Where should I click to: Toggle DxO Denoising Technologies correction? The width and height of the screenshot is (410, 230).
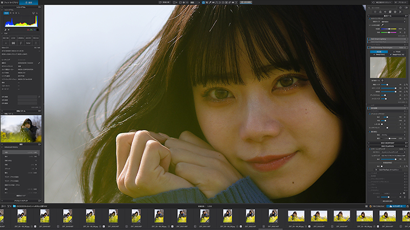click(x=369, y=48)
